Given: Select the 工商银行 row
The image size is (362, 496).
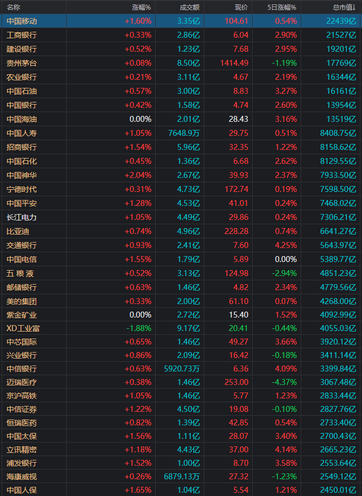Looking at the screenshot, I should click(x=22, y=35).
